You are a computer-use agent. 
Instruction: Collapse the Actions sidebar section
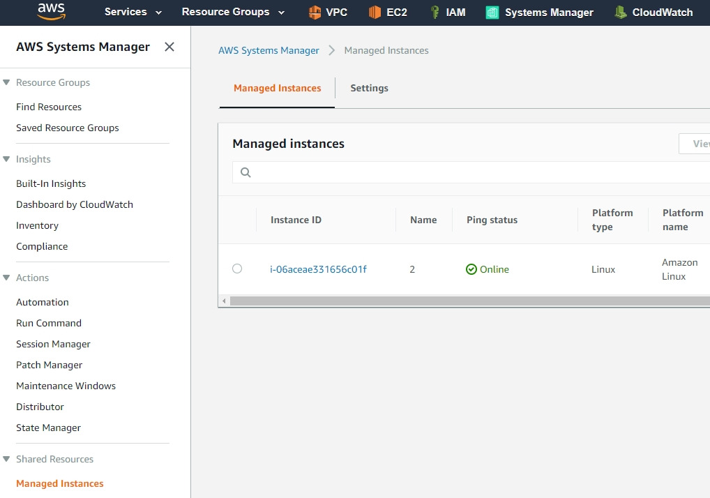point(6,278)
